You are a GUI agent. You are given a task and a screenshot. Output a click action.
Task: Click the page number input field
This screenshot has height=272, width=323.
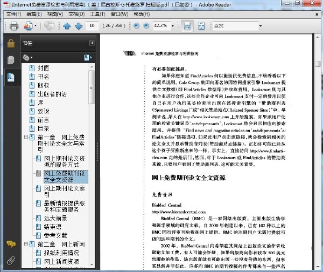click(x=92, y=25)
